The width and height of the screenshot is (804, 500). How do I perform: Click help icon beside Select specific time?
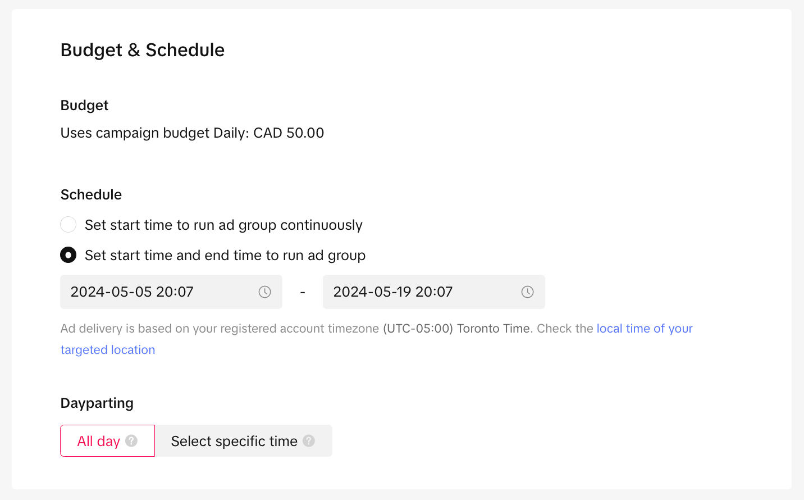click(x=309, y=441)
